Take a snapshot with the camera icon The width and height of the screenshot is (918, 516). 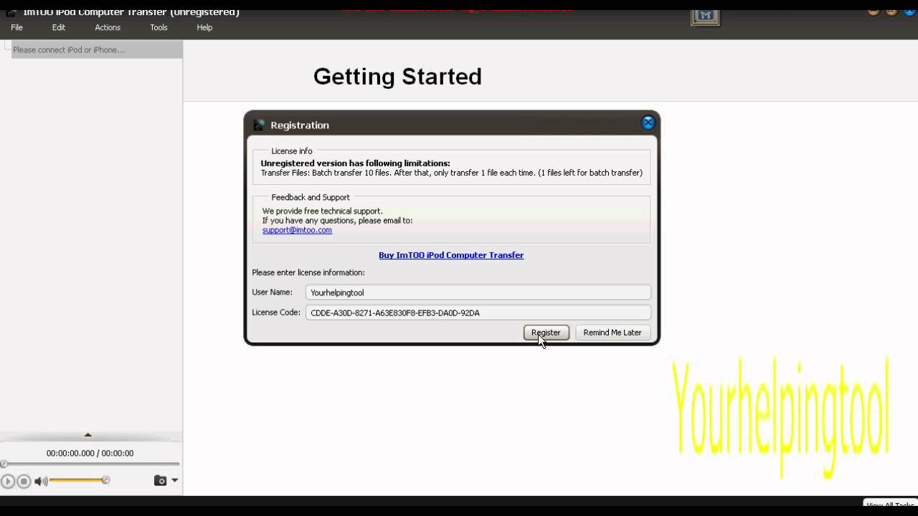point(160,481)
